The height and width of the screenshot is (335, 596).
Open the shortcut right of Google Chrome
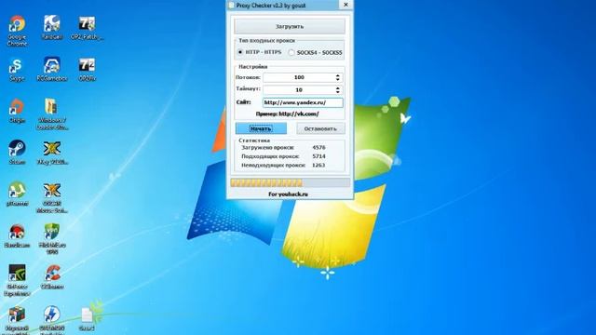(52, 24)
